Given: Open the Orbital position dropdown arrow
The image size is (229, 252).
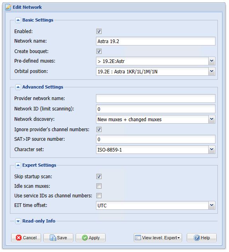Looking at the screenshot, I should tap(211, 71).
